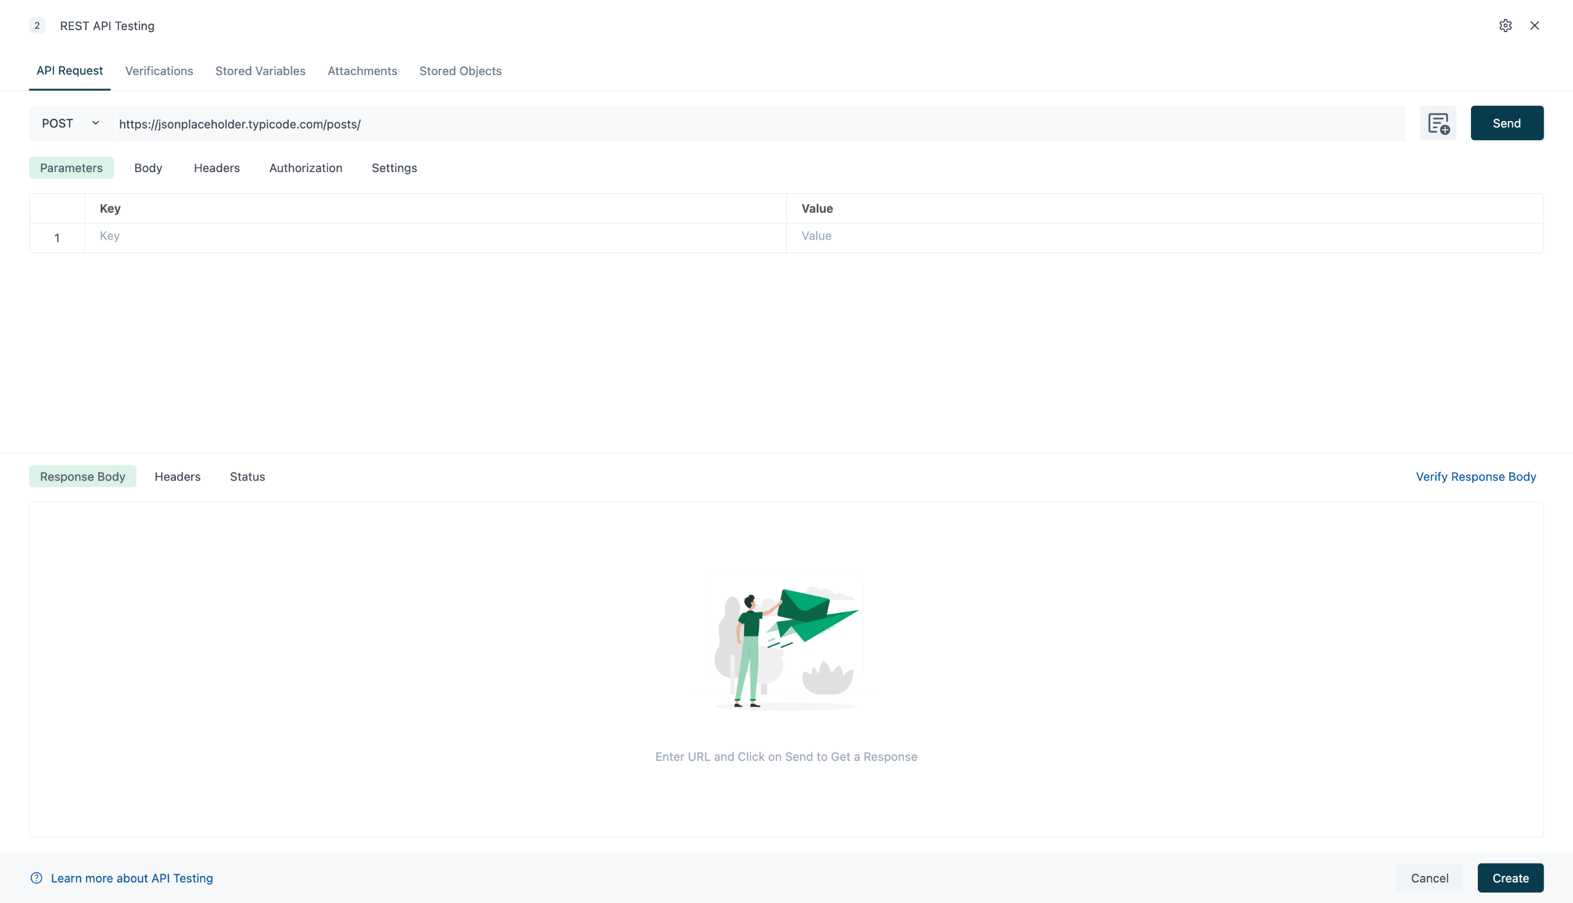Click the help question mark icon
Viewport: 1573px width, 903px height.
coord(37,878)
